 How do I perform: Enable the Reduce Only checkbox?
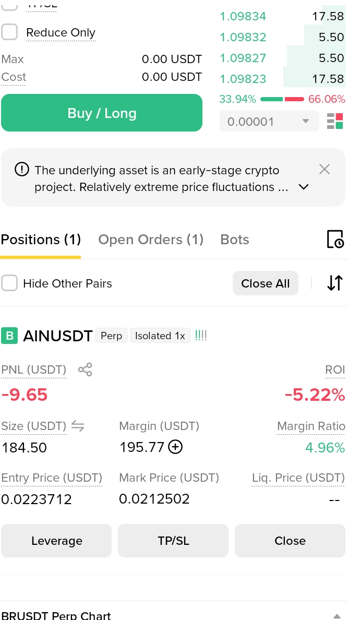(9, 32)
